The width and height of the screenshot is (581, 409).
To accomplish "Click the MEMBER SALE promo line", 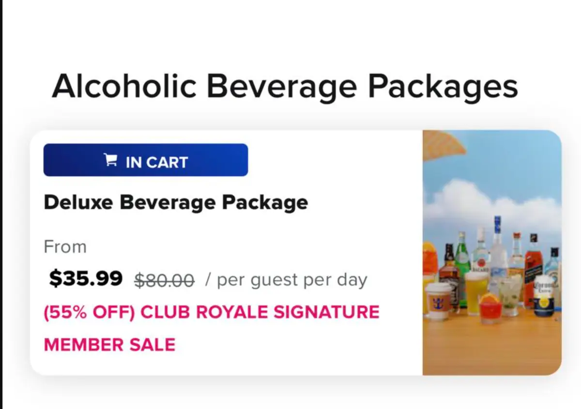I will click(109, 345).
